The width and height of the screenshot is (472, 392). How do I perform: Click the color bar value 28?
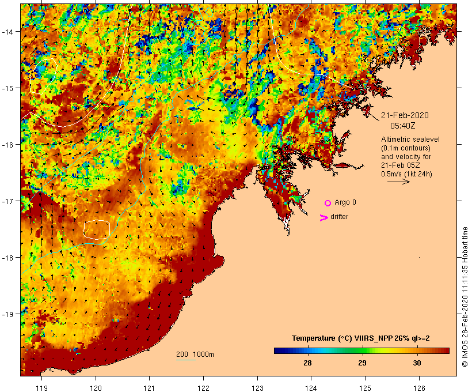click(307, 363)
